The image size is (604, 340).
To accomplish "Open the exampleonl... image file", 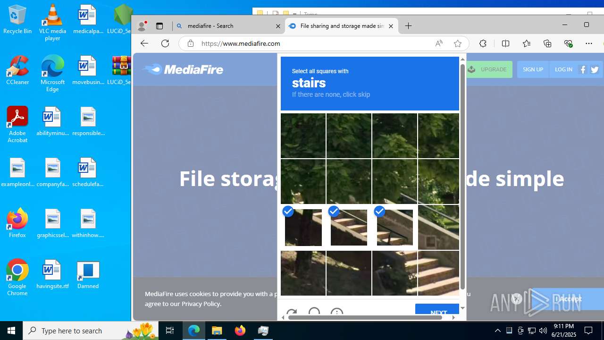I will pyautogui.click(x=17, y=173).
